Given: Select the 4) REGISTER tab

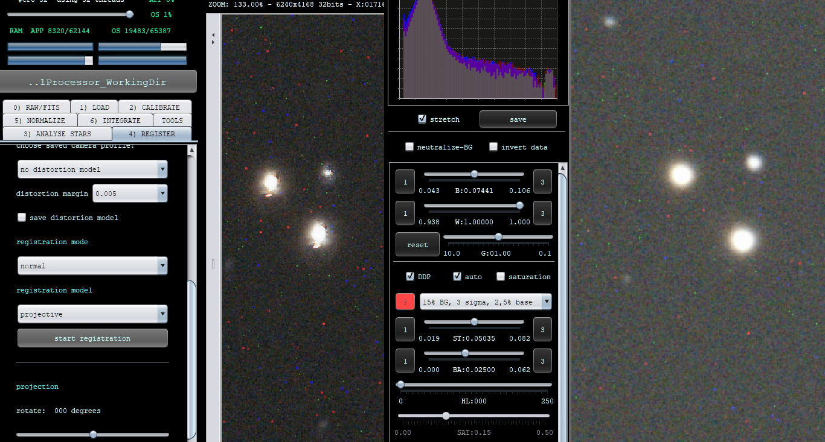Looking at the screenshot, I should pos(152,134).
